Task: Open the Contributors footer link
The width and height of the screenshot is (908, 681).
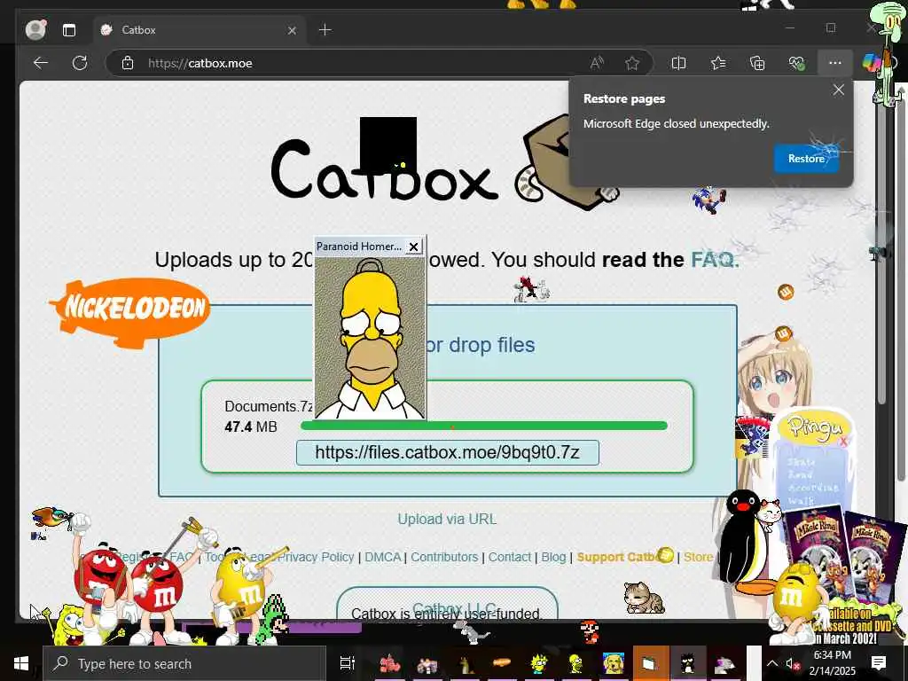Action: [x=444, y=557]
